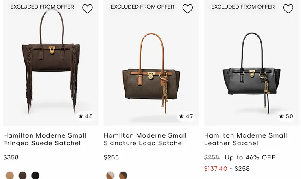
Task: Open Hamilton Moderne Small Leather Satchel link
Action: pyautogui.click(x=245, y=139)
